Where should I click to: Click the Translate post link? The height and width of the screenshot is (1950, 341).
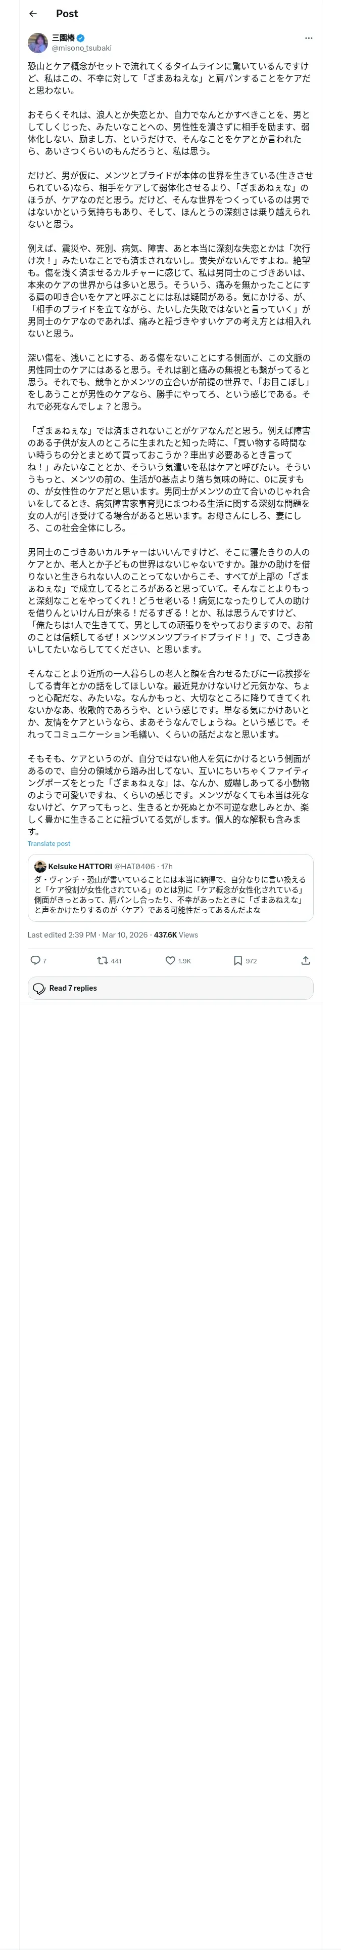pyautogui.click(x=49, y=843)
